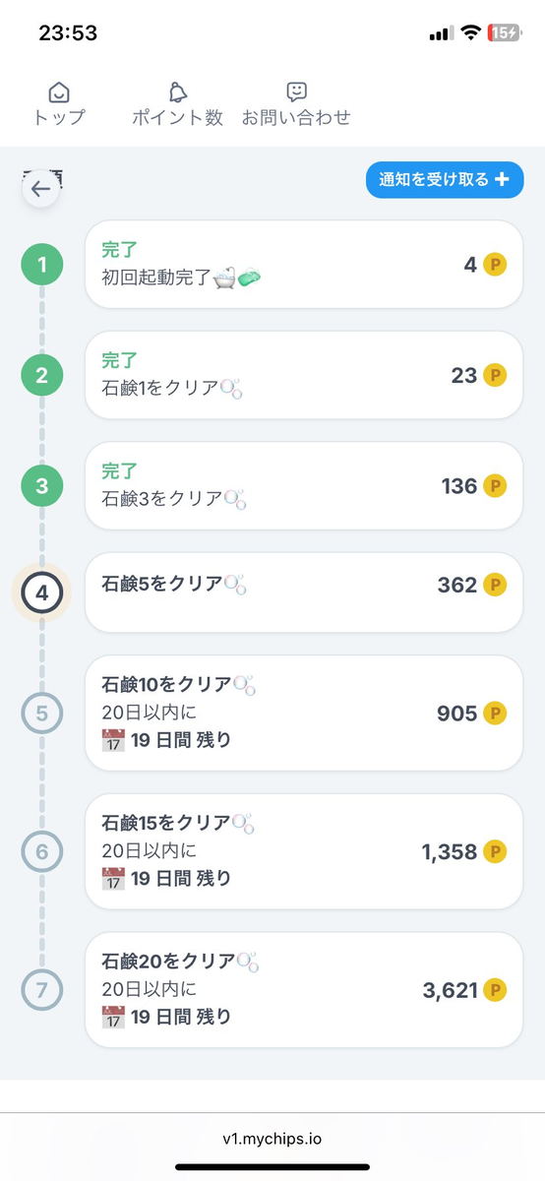545x1181 pixels.
Task: Click the battery indicator in status bar
Action: 504,32
